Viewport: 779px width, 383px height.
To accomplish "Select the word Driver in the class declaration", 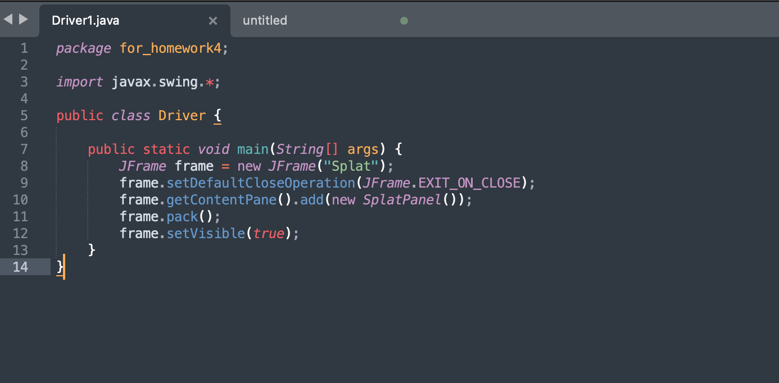I will 182,115.
